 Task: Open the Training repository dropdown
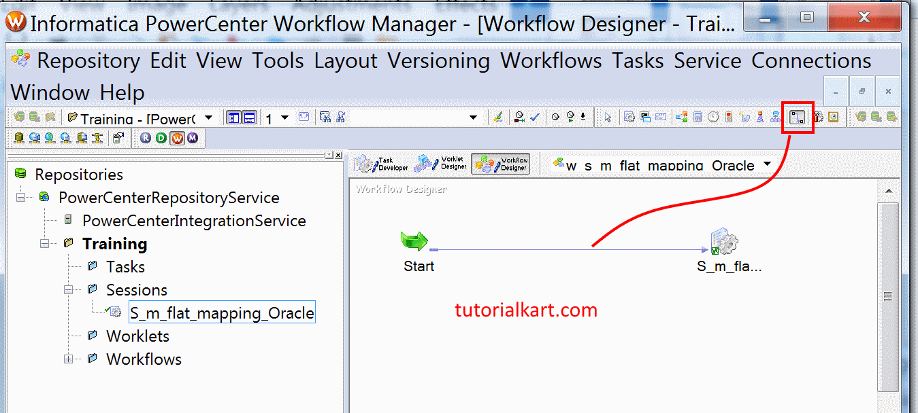208,117
